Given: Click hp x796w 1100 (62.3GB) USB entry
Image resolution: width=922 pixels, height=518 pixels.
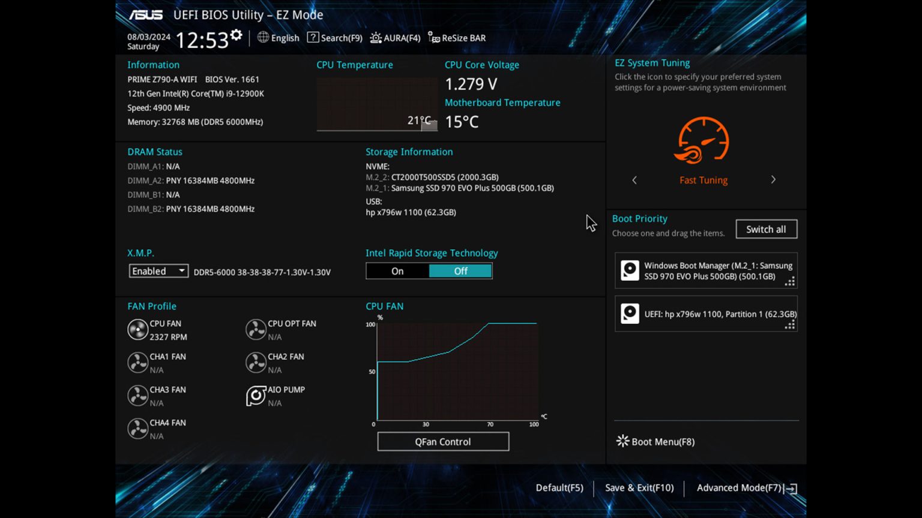Looking at the screenshot, I should point(411,212).
